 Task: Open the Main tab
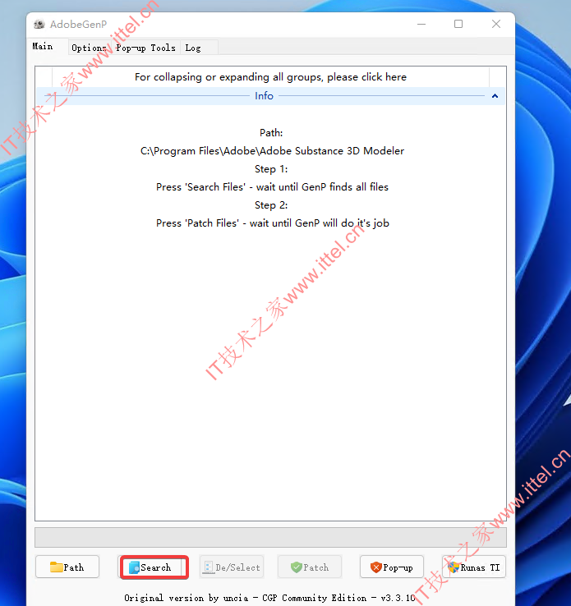[47, 46]
